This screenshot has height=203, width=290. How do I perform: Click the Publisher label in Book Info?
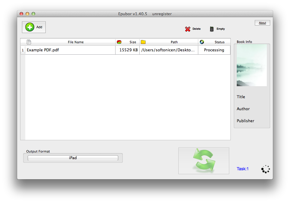pyautogui.click(x=245, y=121)
